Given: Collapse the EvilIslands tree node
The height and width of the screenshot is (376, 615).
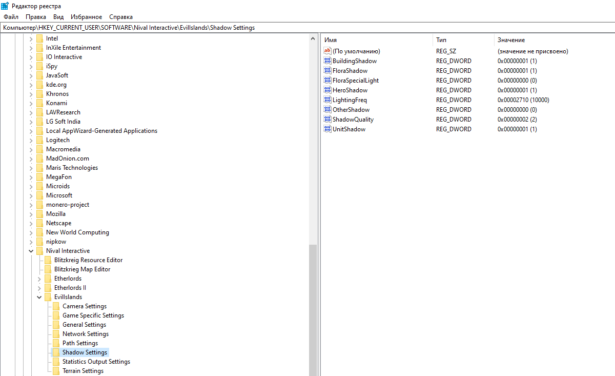Looking at the screenshot, I should [39, 297].
